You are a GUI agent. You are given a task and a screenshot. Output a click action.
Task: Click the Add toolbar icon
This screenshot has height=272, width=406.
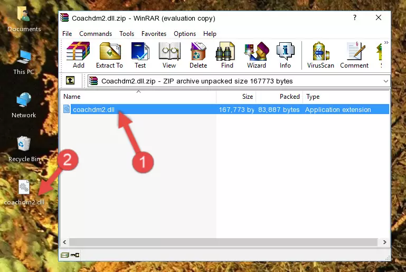tap(78, 55)
